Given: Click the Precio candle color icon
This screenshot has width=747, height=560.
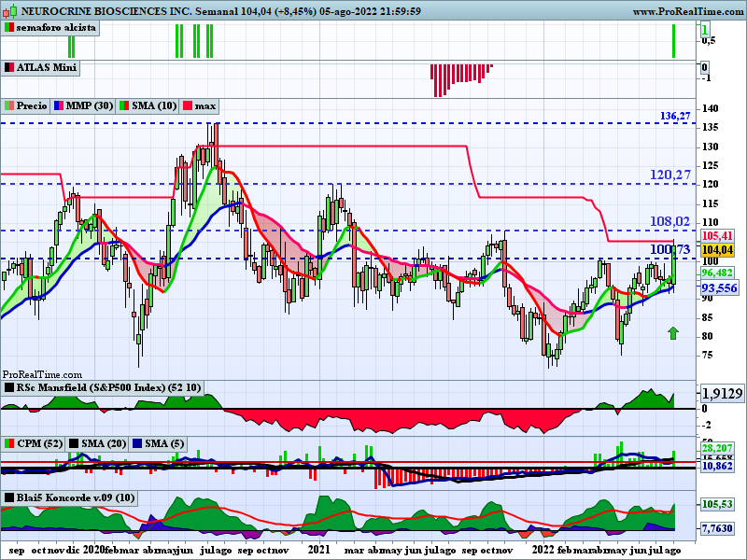Looking at the screenshot, I should [9, 105].
